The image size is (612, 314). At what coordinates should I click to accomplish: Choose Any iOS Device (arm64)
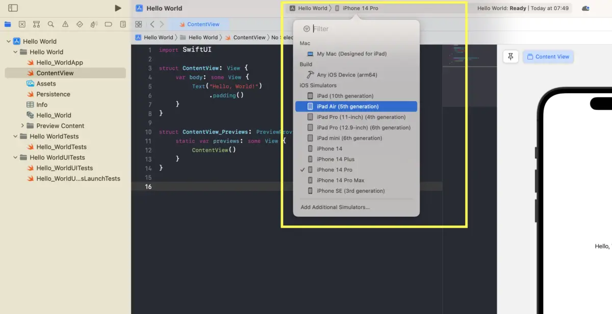[356, 75]
